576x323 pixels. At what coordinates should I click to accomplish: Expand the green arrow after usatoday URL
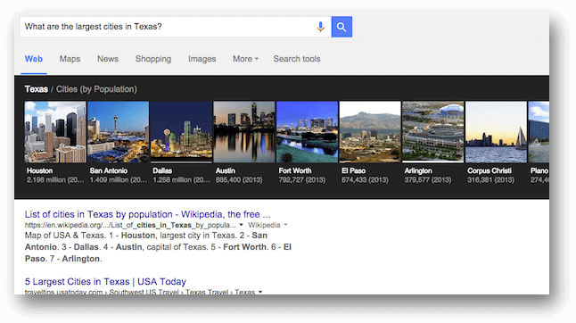pos(260,292)
